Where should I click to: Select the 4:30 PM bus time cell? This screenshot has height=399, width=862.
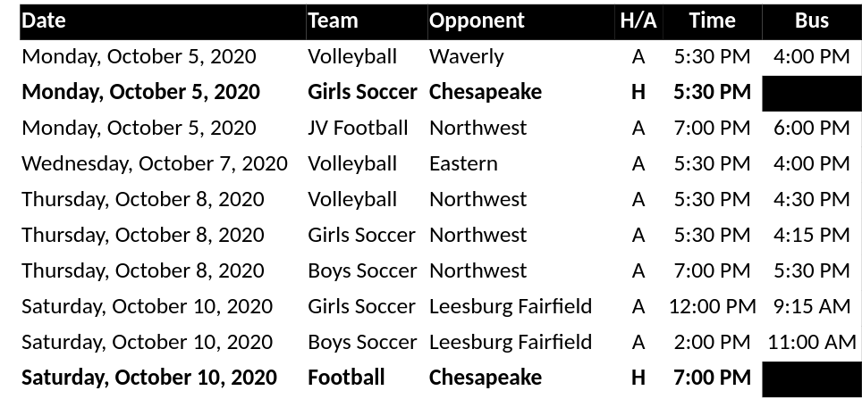811,199
